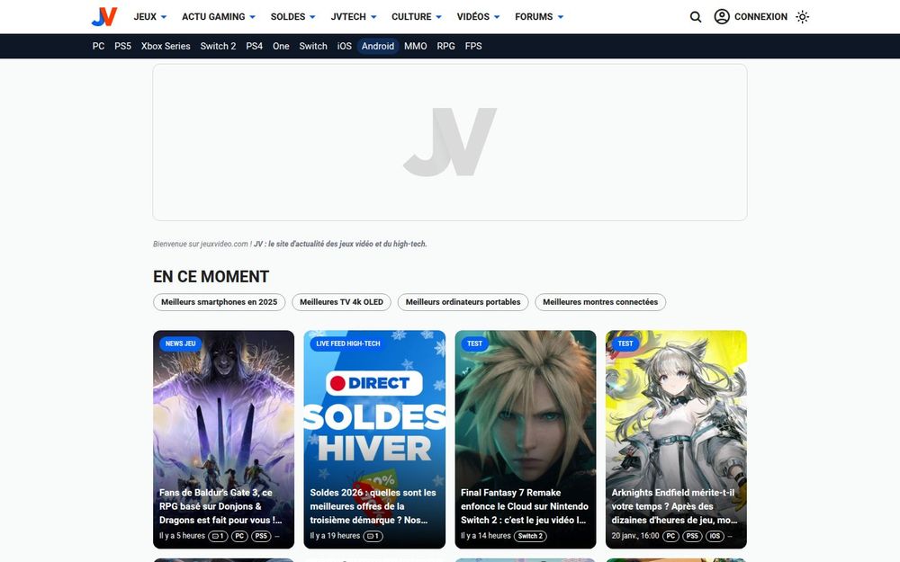Select the PS5 platform tab
Viewport: 900px width, 562px height.
[122, 46]
